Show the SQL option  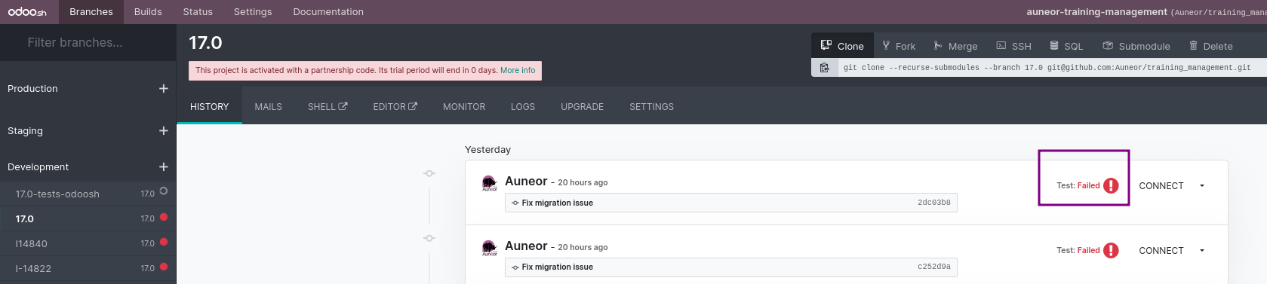(1066, 46)
